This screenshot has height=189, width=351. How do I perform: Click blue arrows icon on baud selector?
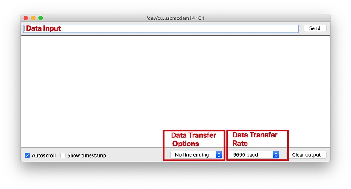coord(276,154)
